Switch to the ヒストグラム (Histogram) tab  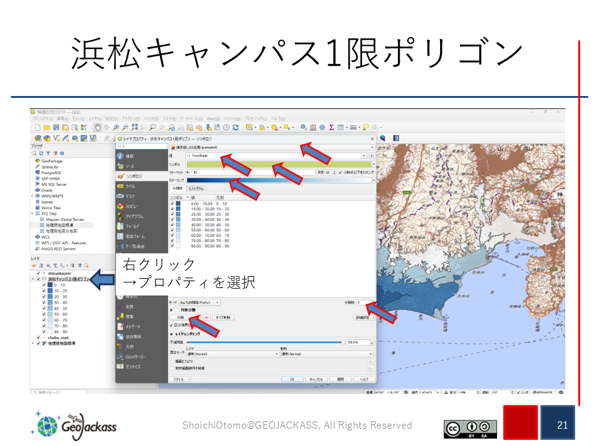point(196,188)
